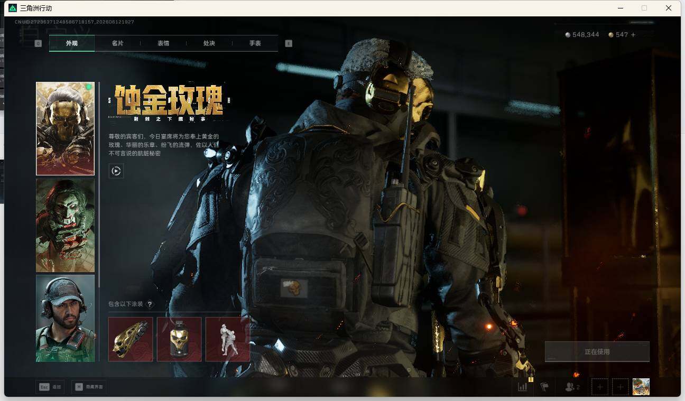The height and width of the screenshot is (401, 685).
Task: Play the 蚀金玫瑰 skin preview video
Action: (116, 171)
